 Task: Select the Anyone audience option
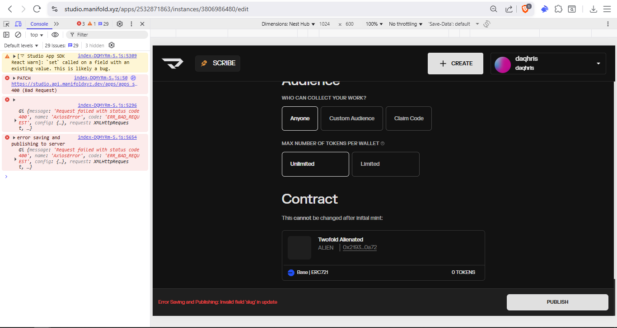click(300, 118)
